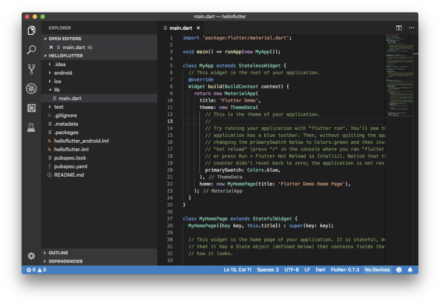Screen dimensions: 440x305
Task: Open the helloflutter.iml file
Action: coord(99,150)
